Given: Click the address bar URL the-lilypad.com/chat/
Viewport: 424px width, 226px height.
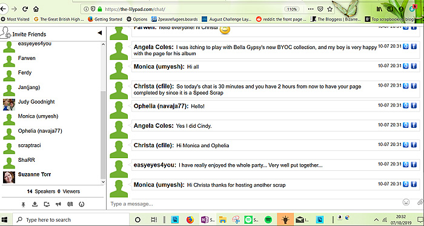Looking at the screenshot, I should click(x=135, y=9).
